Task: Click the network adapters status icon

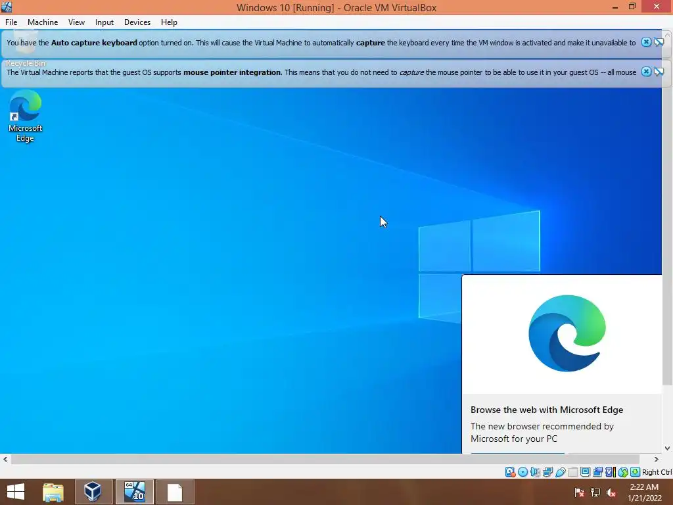Action: pyautogui.click(x=547, y=472)
